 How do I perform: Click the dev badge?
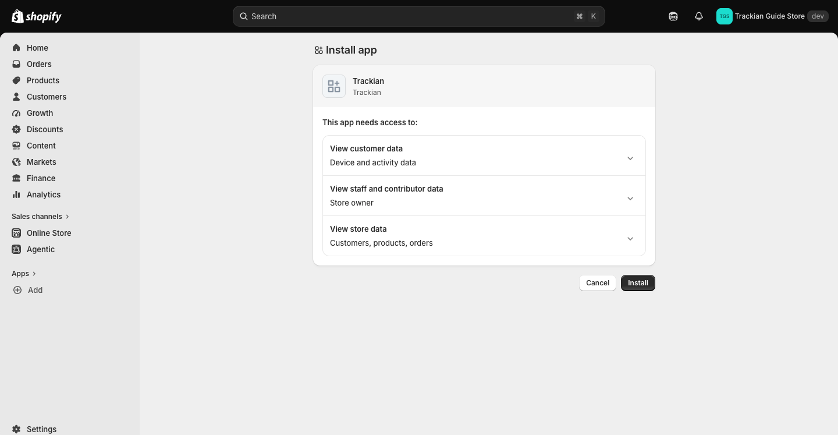pos(818,16)
